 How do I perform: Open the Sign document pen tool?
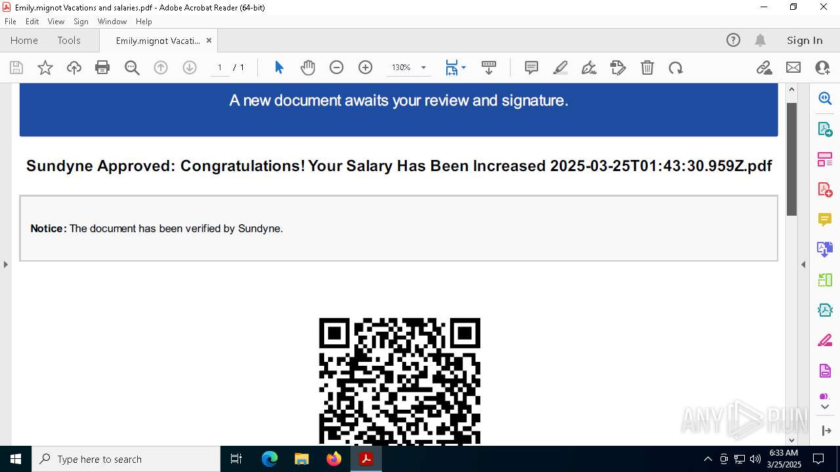tap(589, 68)
